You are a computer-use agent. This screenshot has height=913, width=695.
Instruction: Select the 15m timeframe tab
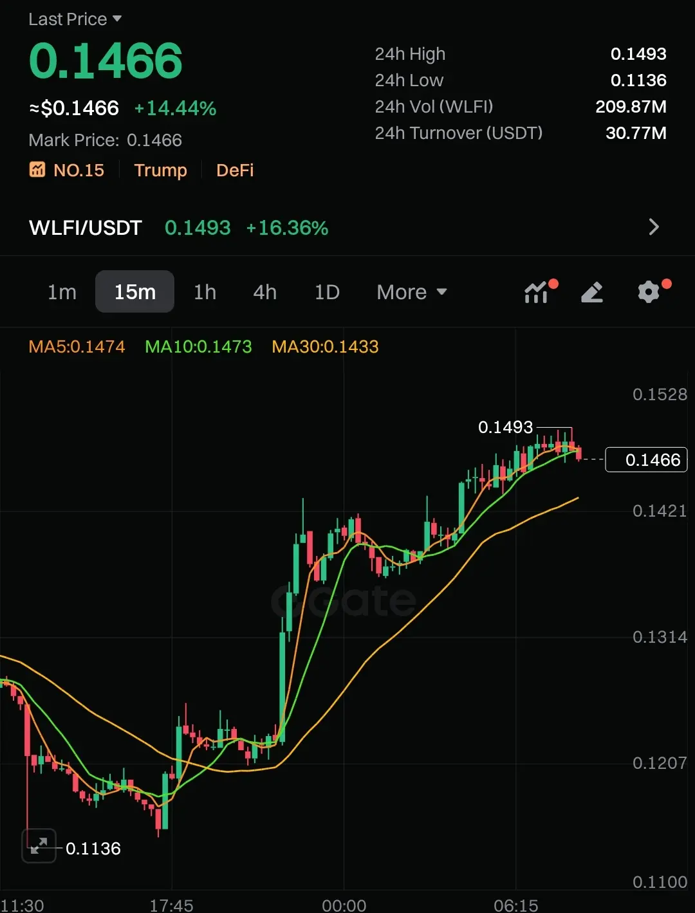tap(134, 291)
